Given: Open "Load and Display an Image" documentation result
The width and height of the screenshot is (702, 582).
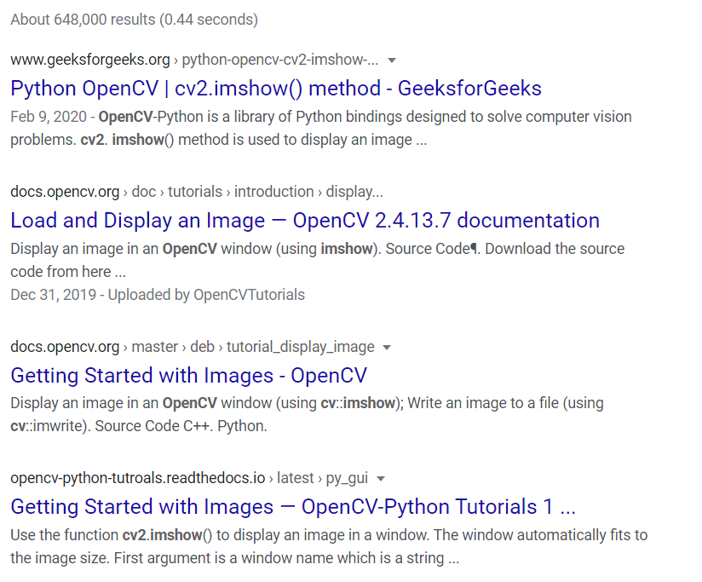Looking at the screenshot, I should [x=304, y=220].
